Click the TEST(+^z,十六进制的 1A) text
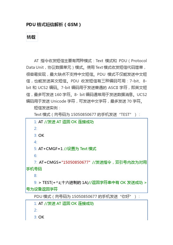173x245 pixels. 65,183
